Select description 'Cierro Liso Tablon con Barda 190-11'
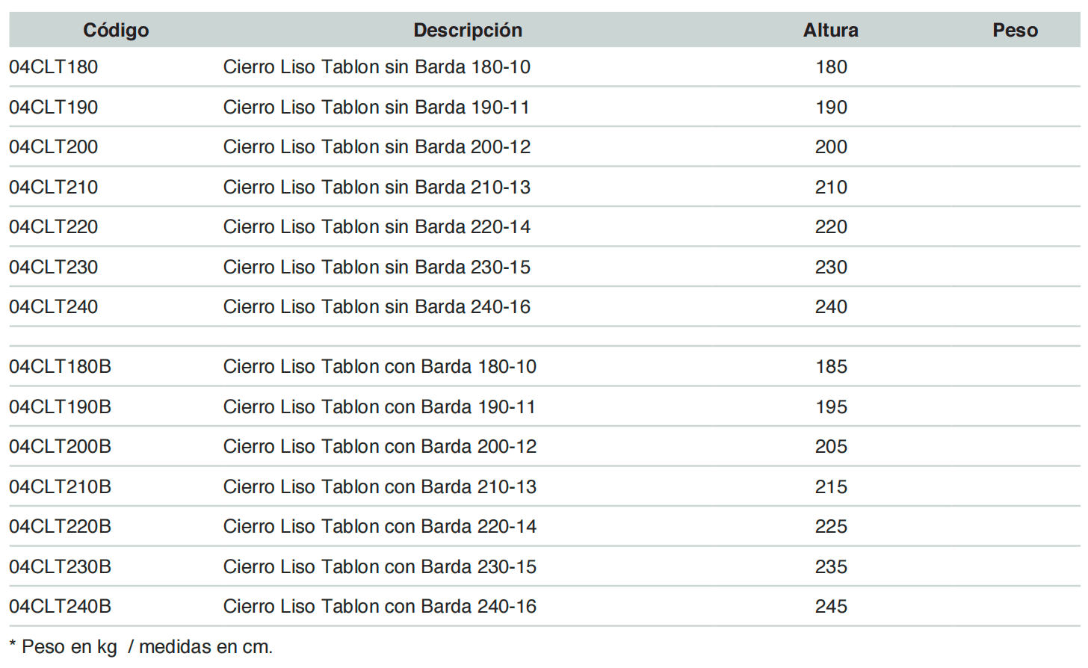The width and height of the screenshot is (1088, 668). [380, 407]
